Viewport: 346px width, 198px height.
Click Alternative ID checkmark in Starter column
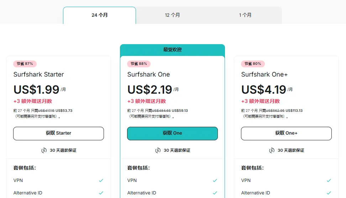[x=101, y=193]
